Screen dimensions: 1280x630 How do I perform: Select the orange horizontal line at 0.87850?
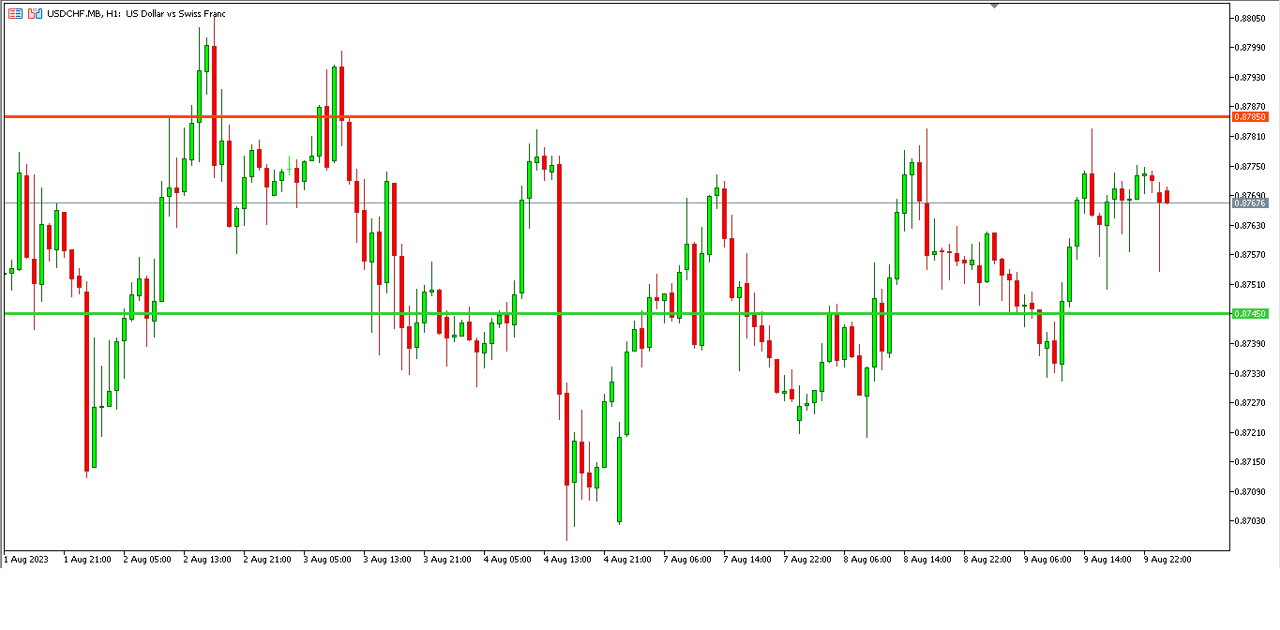pos(615,116)
